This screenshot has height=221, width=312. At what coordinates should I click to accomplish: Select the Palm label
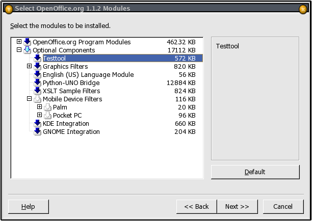pos(60,107)
